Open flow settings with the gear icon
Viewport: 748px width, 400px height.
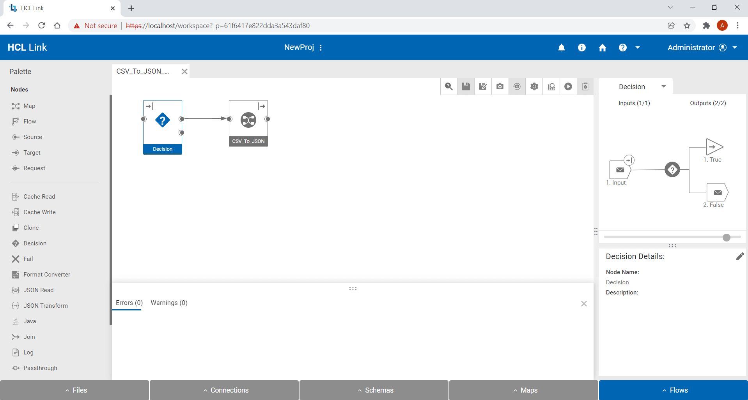coord(534,86)
